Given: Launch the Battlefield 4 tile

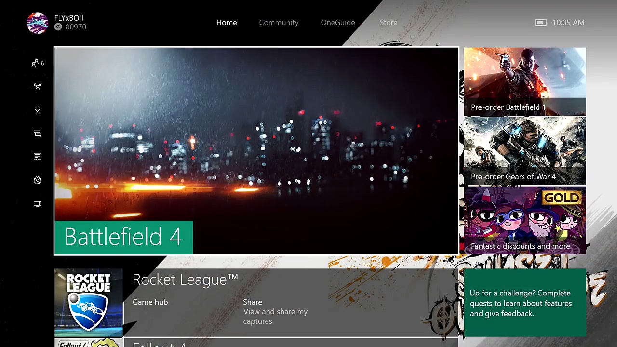Looking at the screenshot, I should click(x=256, y=151).
